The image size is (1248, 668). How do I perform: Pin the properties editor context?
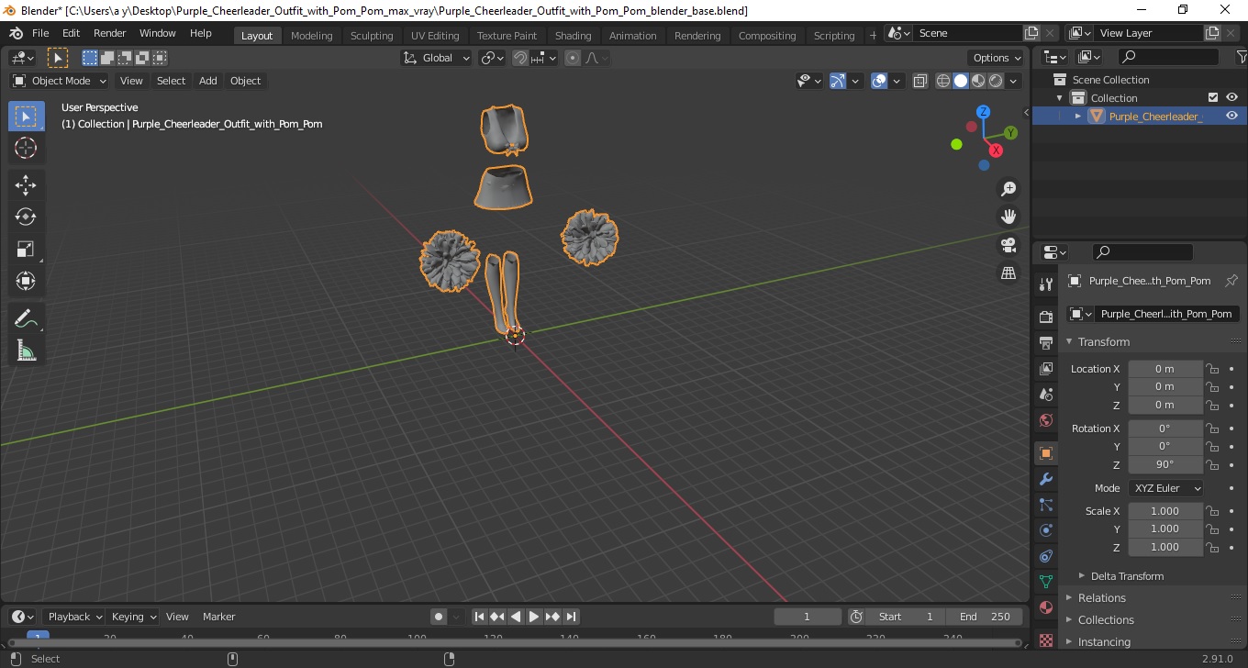click(1231, 281)
